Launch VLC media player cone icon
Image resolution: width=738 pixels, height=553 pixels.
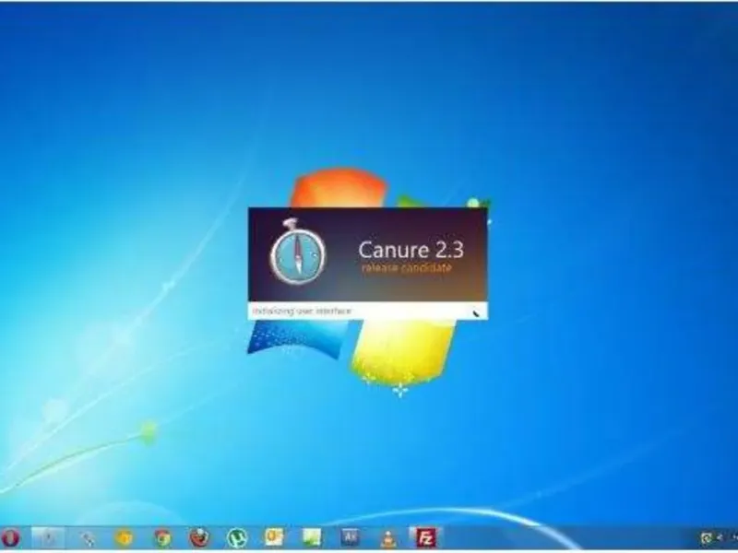pyautogui.click(x=388, y=538)
